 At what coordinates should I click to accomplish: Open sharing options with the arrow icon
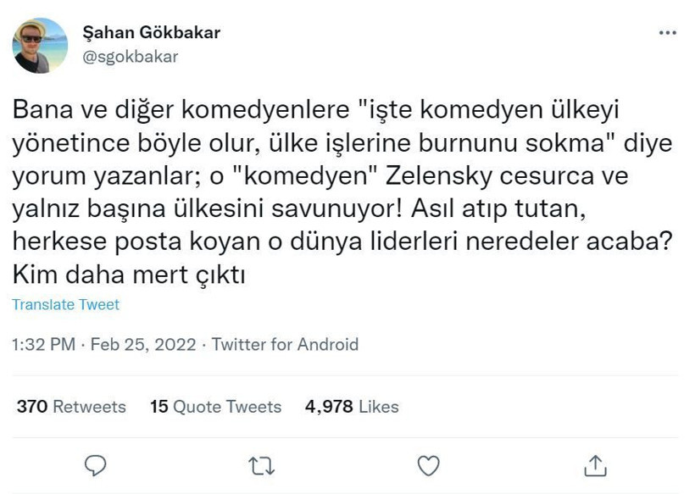coord(596,464)
